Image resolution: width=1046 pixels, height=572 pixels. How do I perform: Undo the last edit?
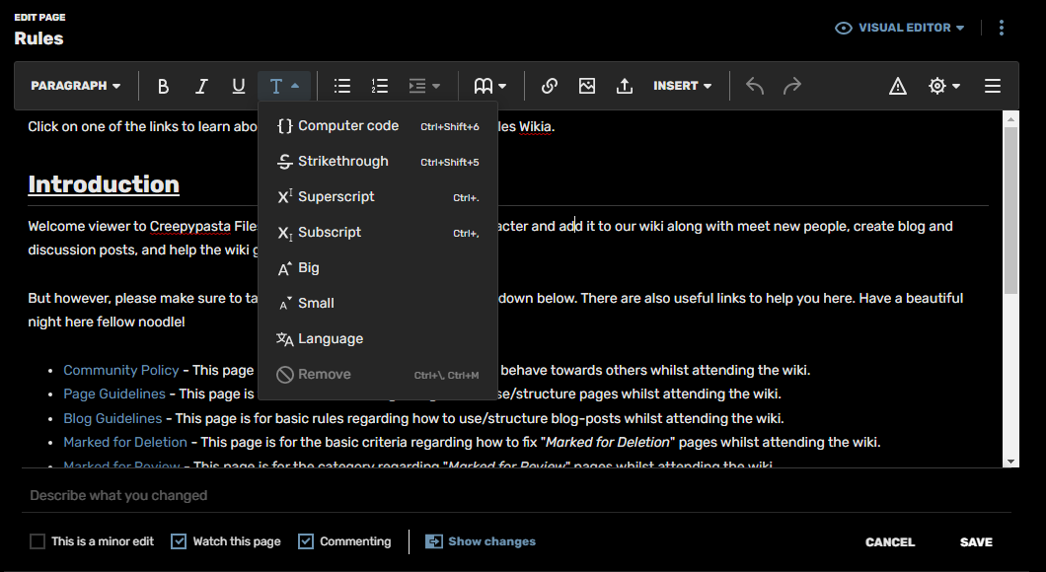point(755,86)
